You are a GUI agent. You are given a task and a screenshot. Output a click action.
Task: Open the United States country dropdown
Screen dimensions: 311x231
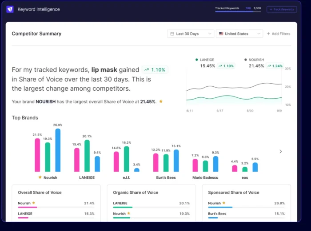coord(239,34)
